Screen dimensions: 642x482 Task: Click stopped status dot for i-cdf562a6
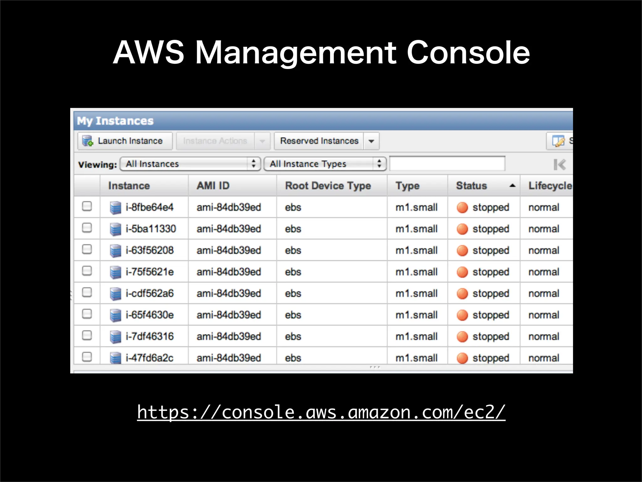click(x=462, y=293)
